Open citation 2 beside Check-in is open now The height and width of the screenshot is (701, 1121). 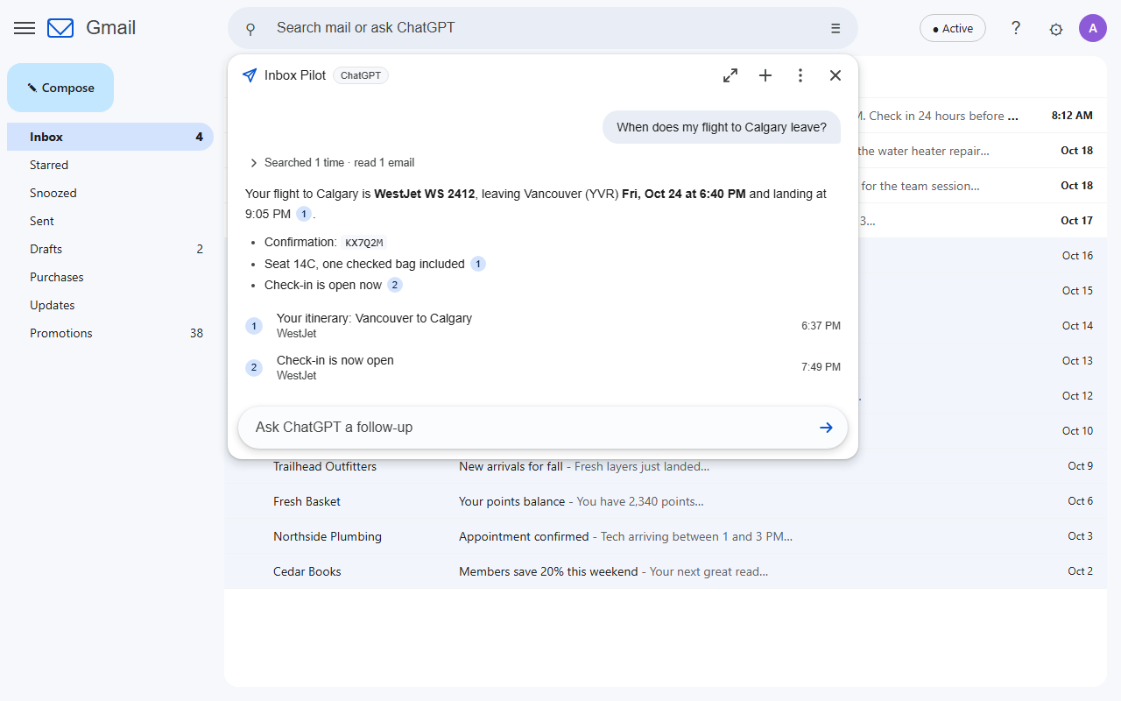coord(395,285)
